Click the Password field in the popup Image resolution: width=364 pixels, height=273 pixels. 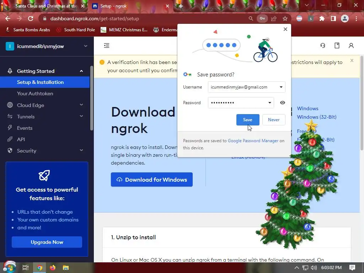(x=241, y=103)
